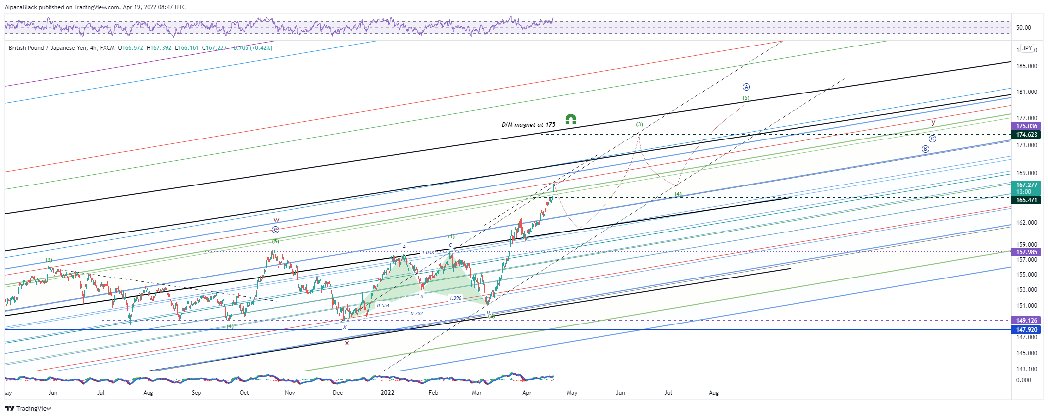The image size is (1048, 417).
Task: Click the circled blue B wave label
Action: click(925, 149)
